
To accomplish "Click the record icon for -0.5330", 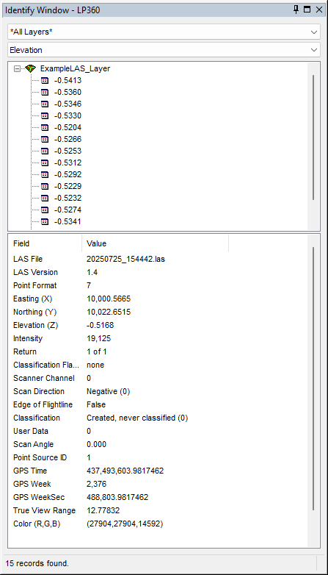I will click(45, 115).
